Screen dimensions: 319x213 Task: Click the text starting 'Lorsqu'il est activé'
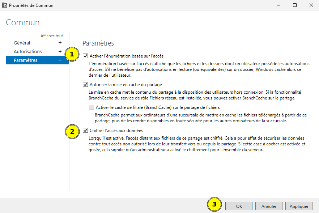point(197,144)
